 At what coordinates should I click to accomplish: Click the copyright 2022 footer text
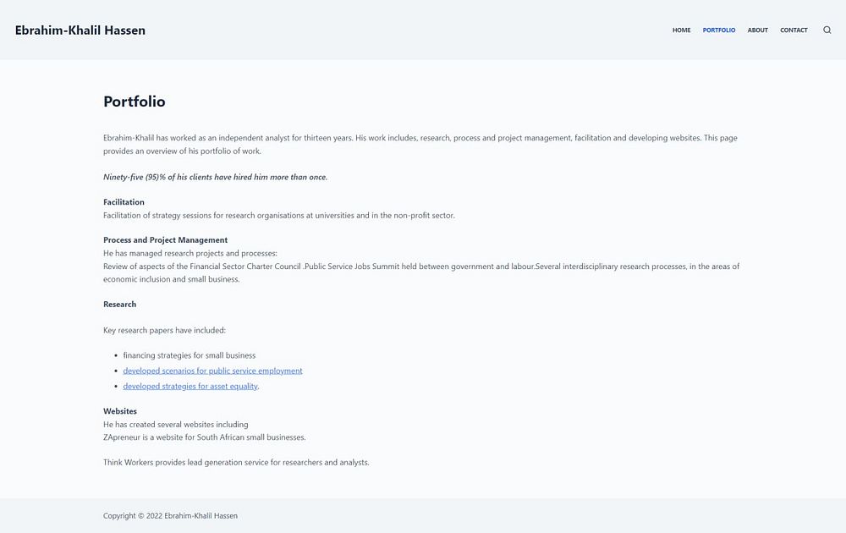click(170, 515)
